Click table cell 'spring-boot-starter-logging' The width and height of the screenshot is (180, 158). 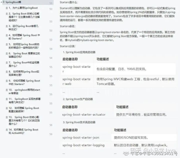tap(83, 145)
